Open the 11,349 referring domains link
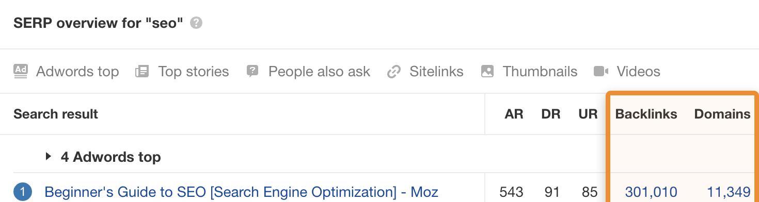The image size is (759, 202). (728, 192)
